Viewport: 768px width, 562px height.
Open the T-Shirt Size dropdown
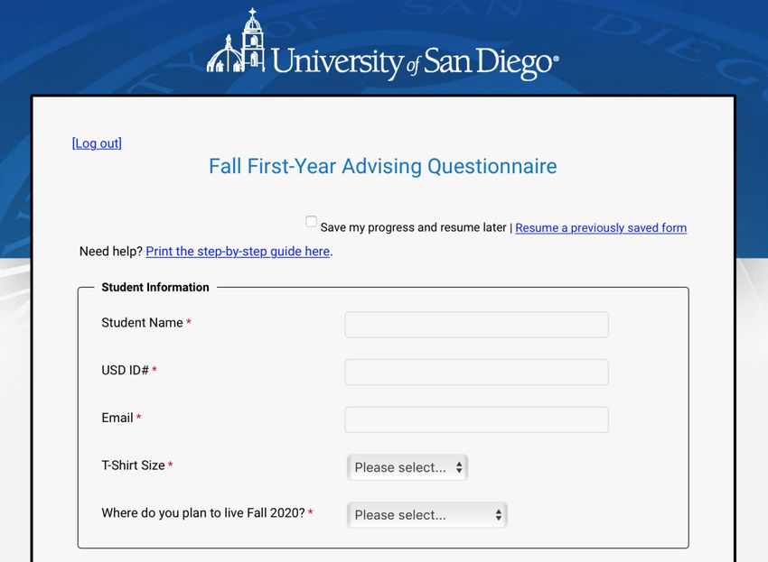tap(407, 467)
